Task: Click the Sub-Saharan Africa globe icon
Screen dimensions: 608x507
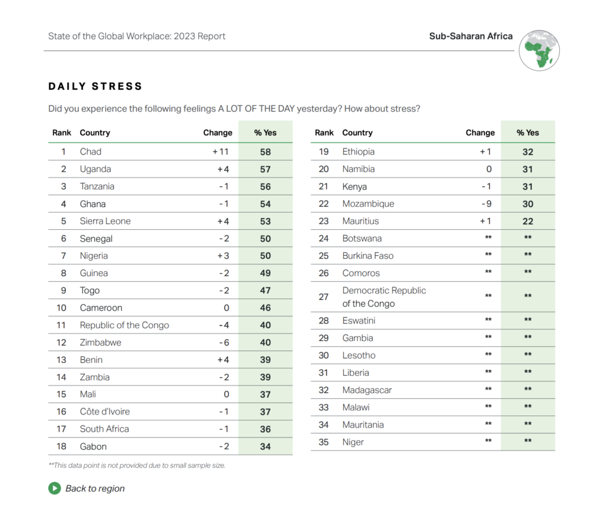Action: [539, 50]
